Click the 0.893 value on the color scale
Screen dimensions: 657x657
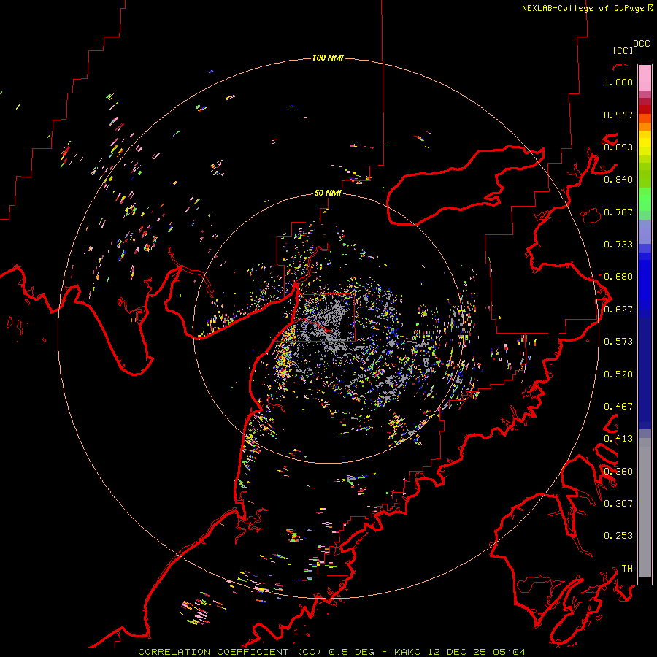pos(618,147)
